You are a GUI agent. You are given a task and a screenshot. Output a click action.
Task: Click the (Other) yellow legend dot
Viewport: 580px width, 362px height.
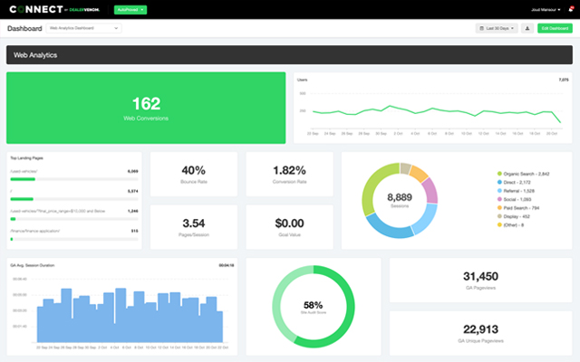pos(499,224)
